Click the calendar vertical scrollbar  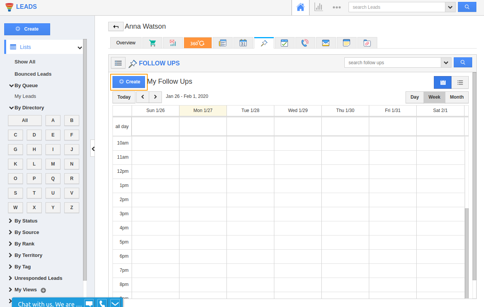[466, 253]
